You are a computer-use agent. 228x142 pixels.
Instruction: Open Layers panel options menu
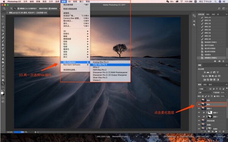tap(226, 85)
